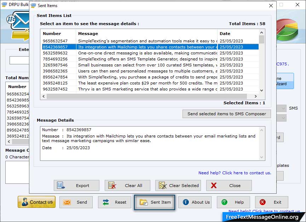Click the Exit button text in the main window

(277, 202)
